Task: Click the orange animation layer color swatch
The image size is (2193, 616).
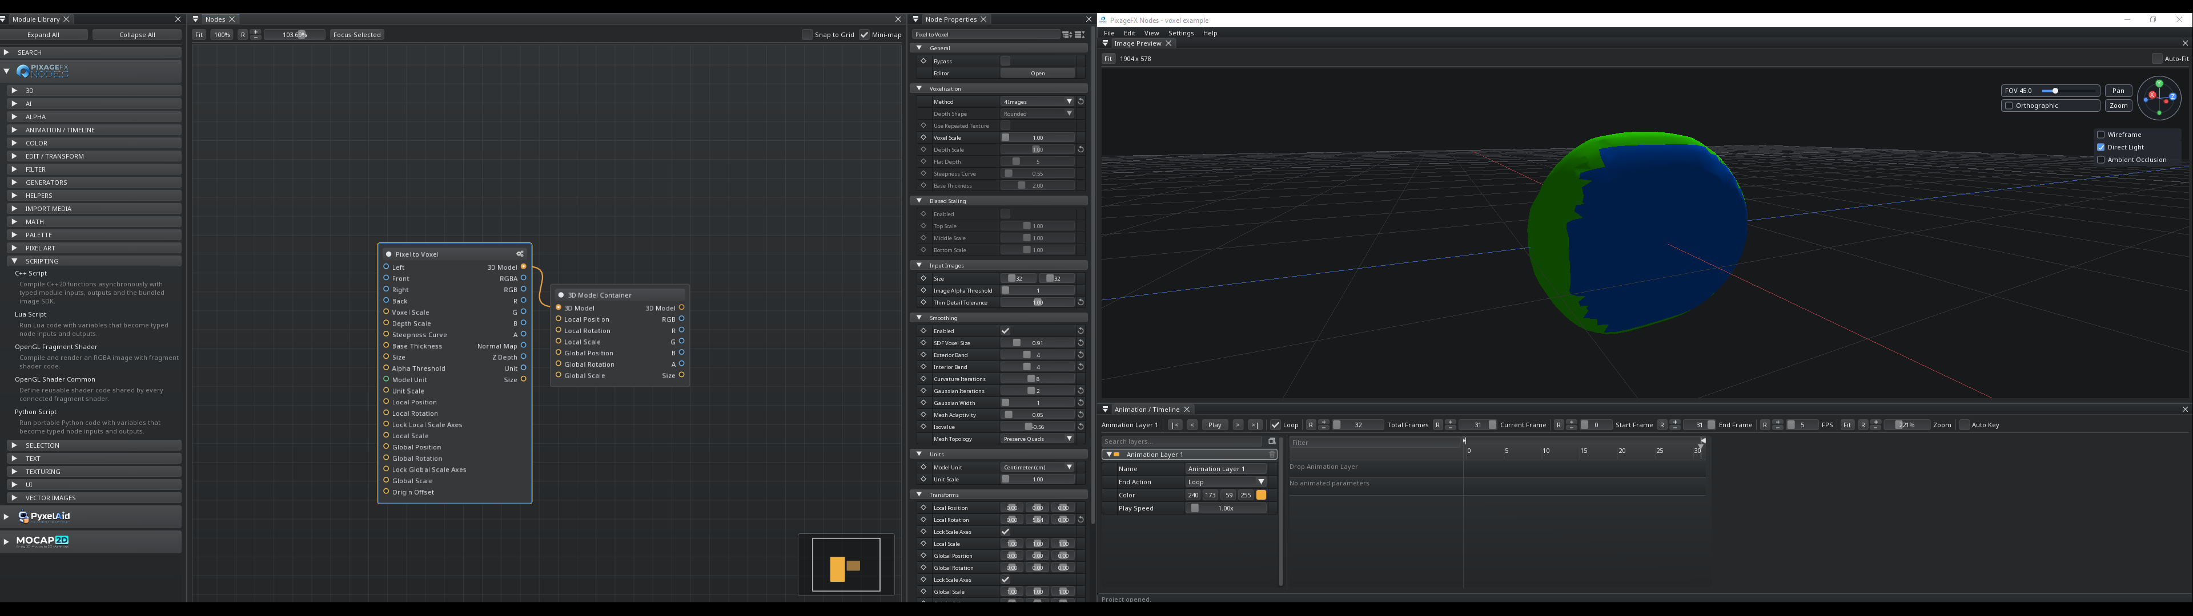Action: point(1261,495)
